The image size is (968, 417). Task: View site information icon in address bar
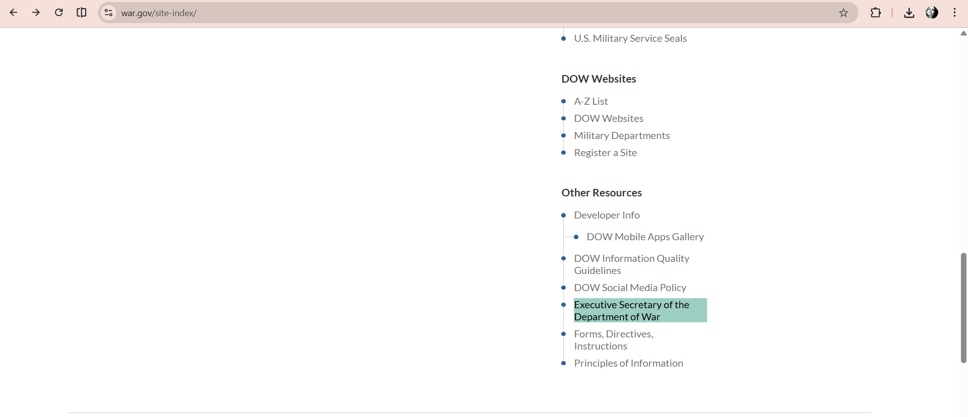click(x=109, y=13)
